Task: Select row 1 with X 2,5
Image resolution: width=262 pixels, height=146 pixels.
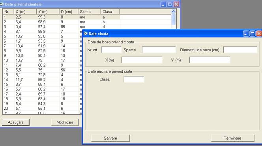Action: coord(61,17)
